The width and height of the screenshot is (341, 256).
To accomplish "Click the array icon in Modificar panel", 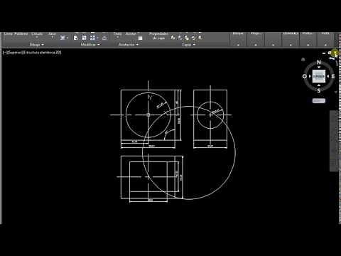I will 92,38.
